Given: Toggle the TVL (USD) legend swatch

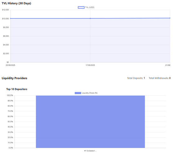Looking at the screenshot, I should (81, 7).
